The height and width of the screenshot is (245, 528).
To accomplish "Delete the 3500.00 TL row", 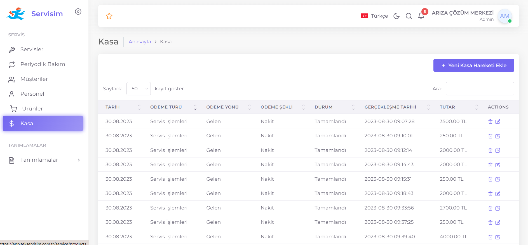I will click(x=490, y=122).
